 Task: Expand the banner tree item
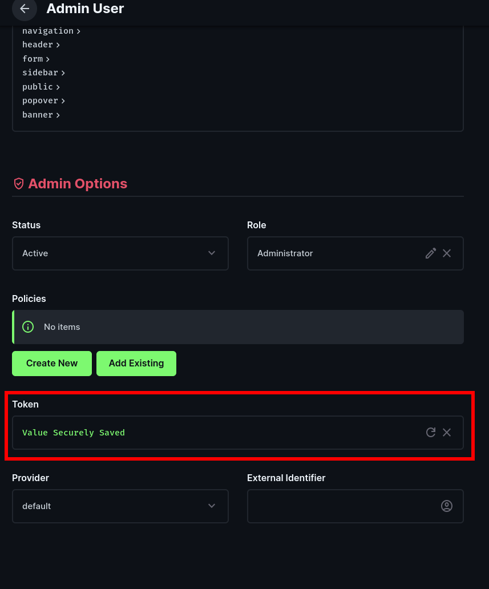(x=58, y=115)
